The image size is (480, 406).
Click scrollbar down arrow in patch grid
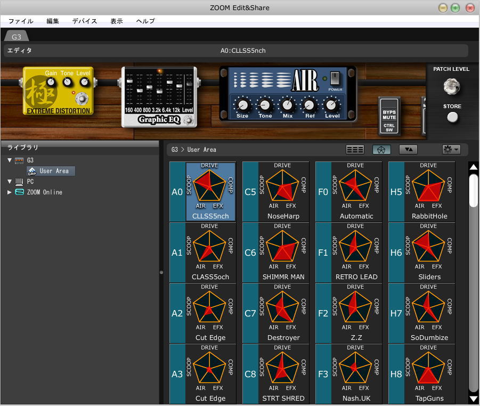473,399
